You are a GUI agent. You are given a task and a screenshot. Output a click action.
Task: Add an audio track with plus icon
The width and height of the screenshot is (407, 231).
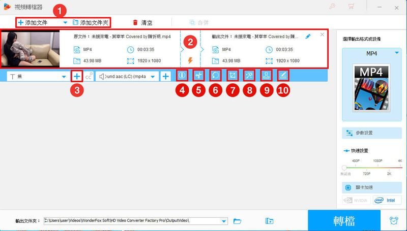pos(166,76)
